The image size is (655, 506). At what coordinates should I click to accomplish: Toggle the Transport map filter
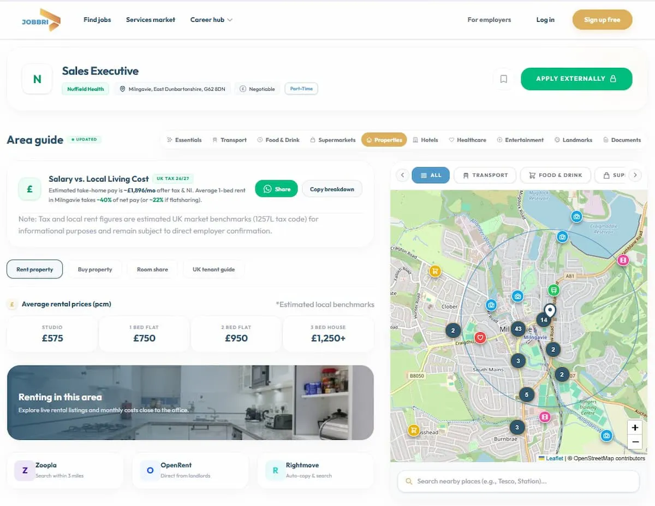click(485, 175)
